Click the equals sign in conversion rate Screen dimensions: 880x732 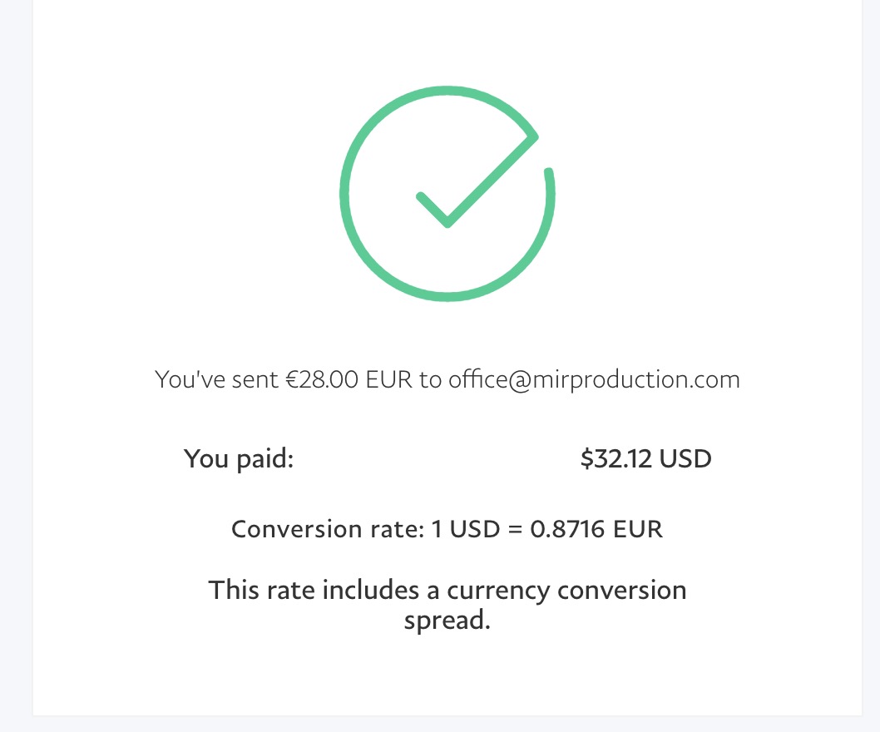513,529
